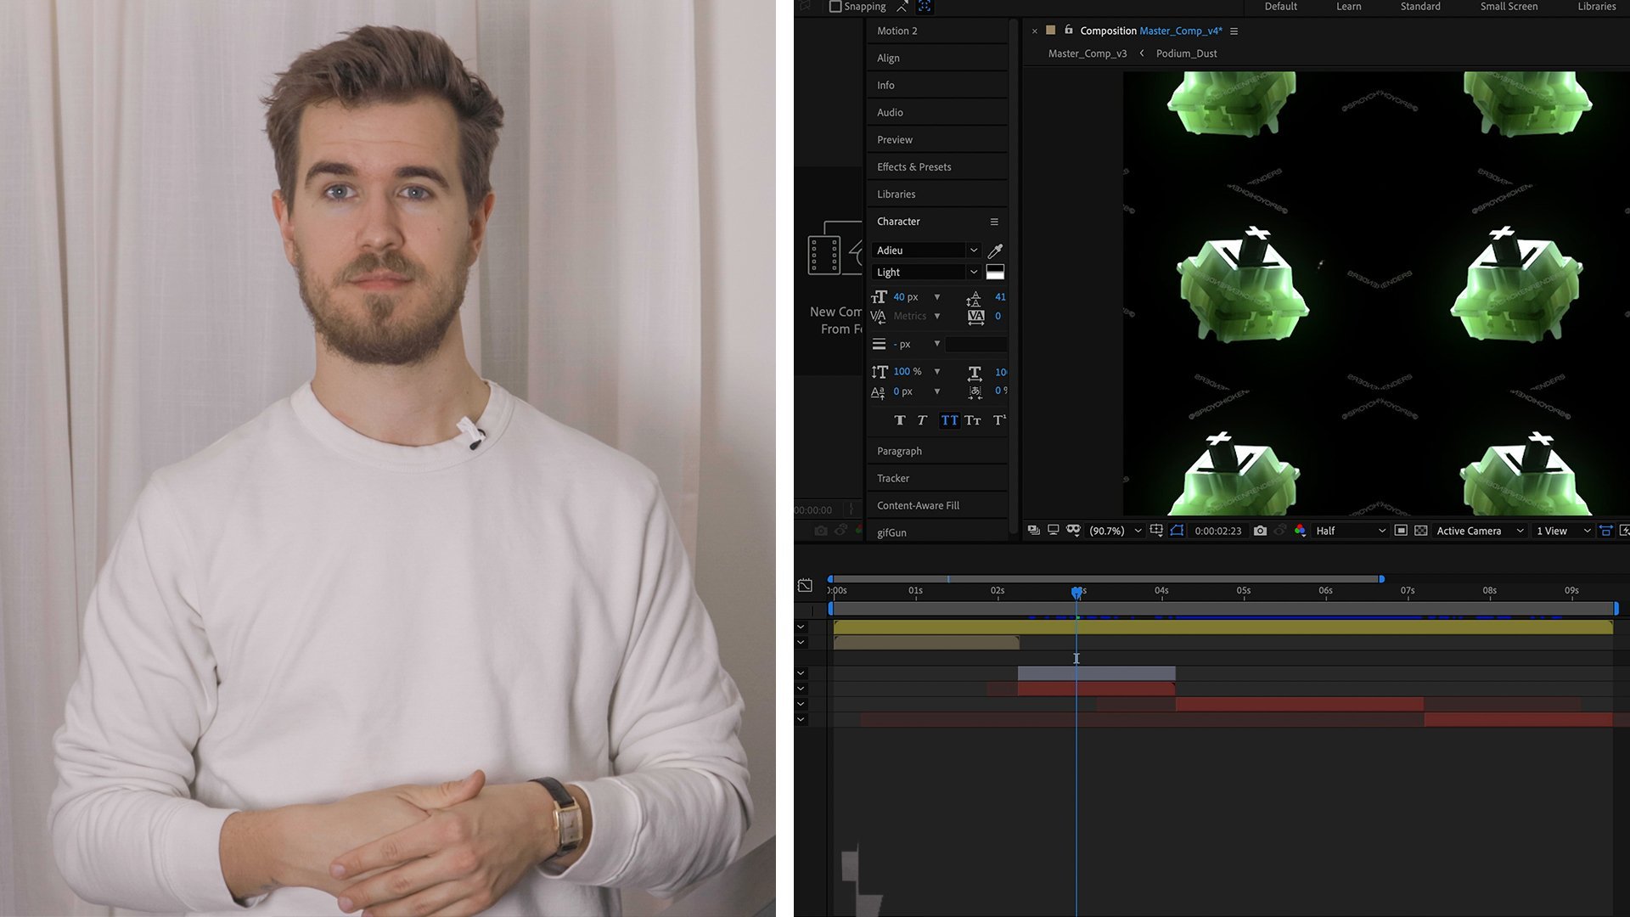Viewport: 1630px width, 917px height.
Task: Toggle Faux Bold text style
Action: click(900, 420)
